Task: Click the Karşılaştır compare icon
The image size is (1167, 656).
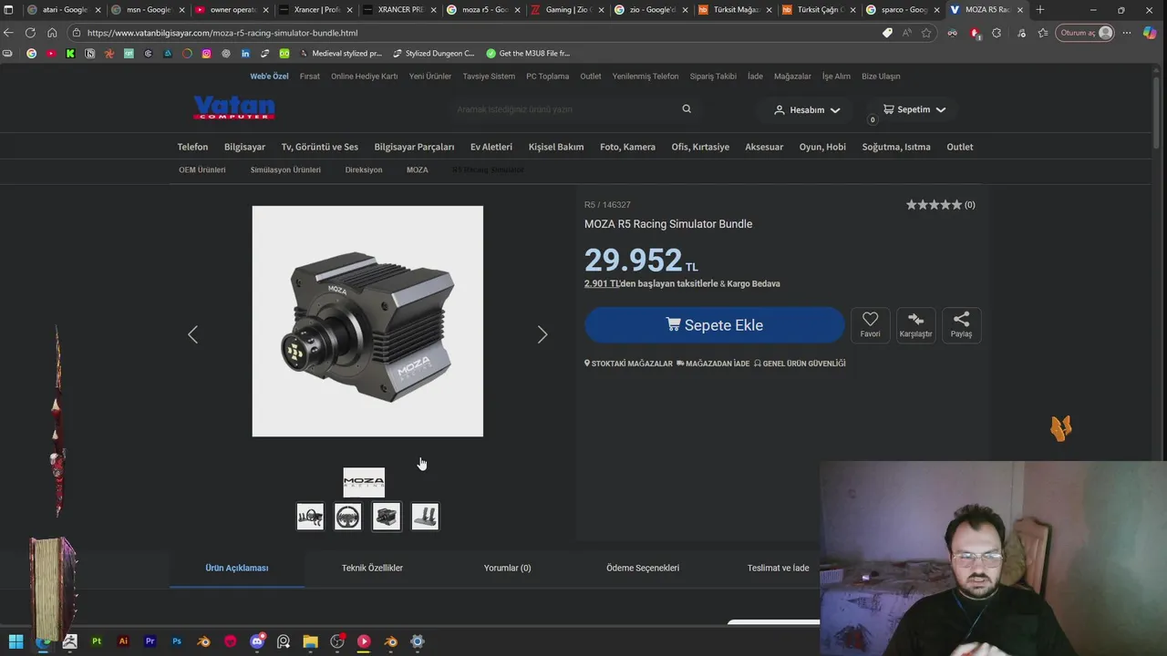Action: click(x=916, y=324)
